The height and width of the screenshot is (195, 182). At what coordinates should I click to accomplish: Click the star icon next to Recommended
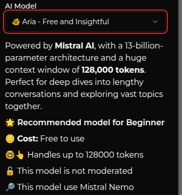point(10,122)
